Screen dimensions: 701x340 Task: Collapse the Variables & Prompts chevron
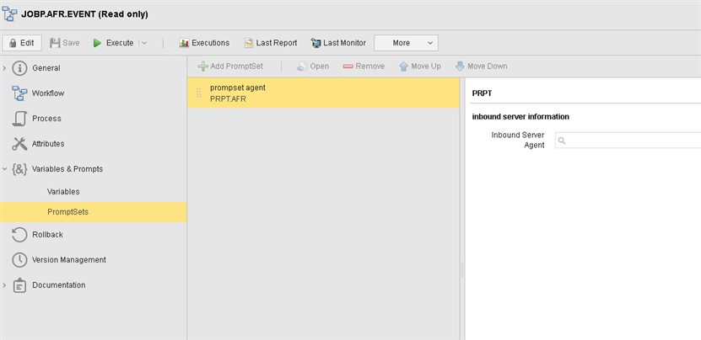point(4,169)
